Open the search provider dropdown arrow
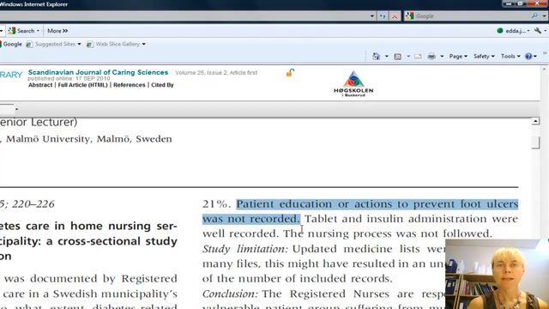Screen dimensions: 549x309 (545, 16)
